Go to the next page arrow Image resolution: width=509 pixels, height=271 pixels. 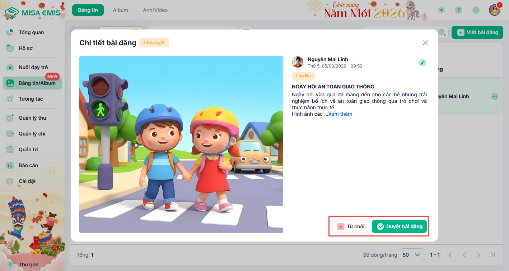pyautogui.click(x=478, y=255)
